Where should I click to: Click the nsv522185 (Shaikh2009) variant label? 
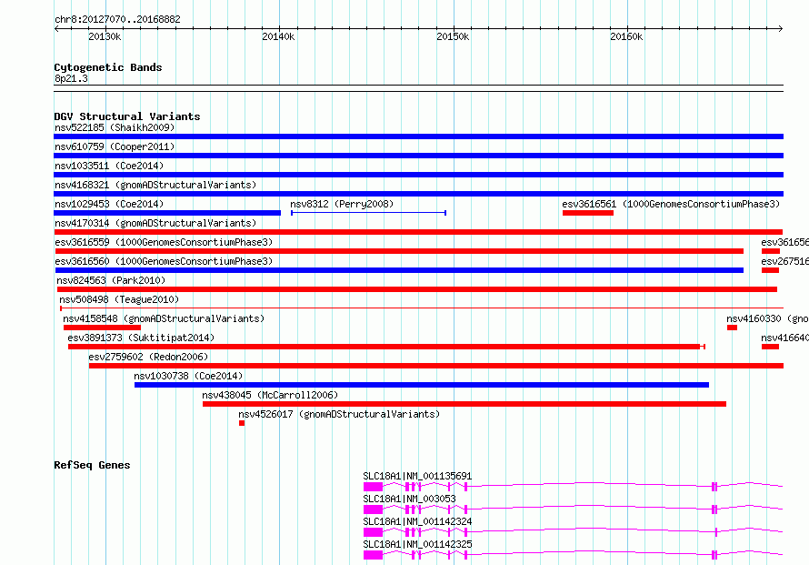[115, 127]
